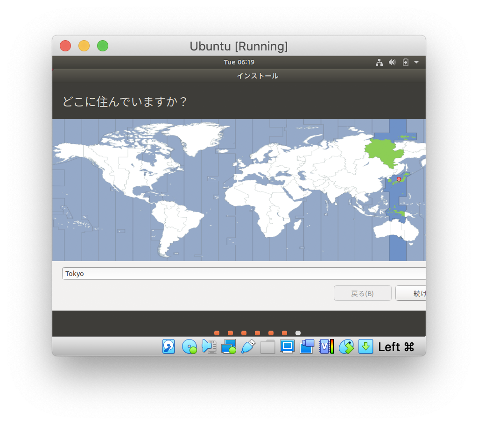Click the Tokyo location text field
Viewport: 478px width, 425px height.
244,273
